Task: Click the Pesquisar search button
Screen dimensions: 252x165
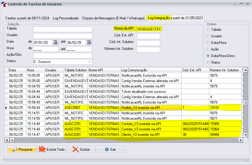Action: (22, 149)
